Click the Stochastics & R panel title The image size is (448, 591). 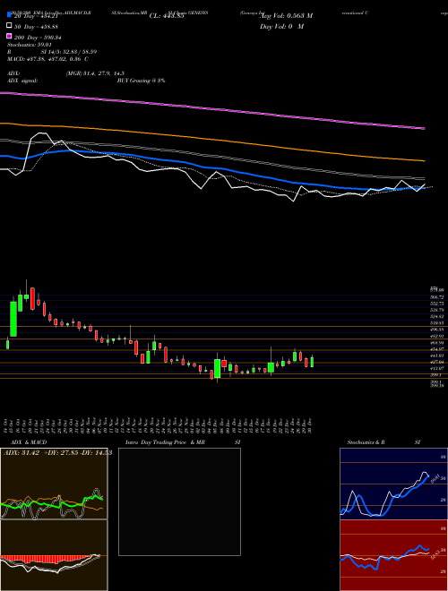click(x=366, y=442)
